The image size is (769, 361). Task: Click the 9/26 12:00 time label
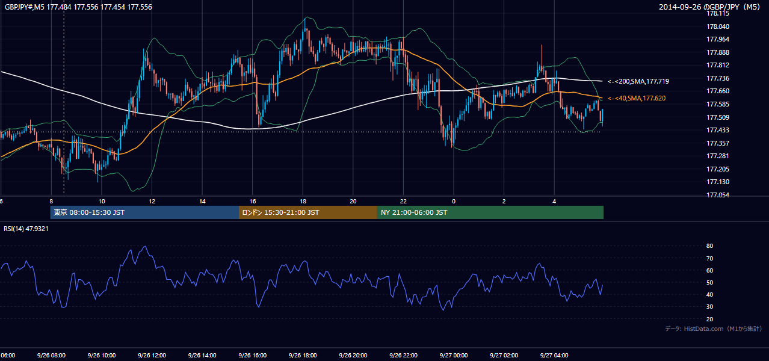152,356
